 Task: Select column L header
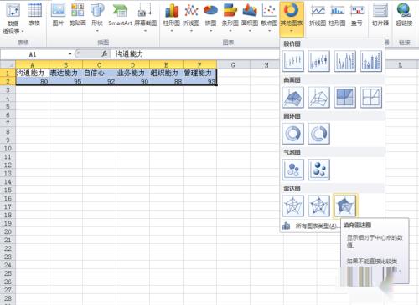click(x=400, y=64)
